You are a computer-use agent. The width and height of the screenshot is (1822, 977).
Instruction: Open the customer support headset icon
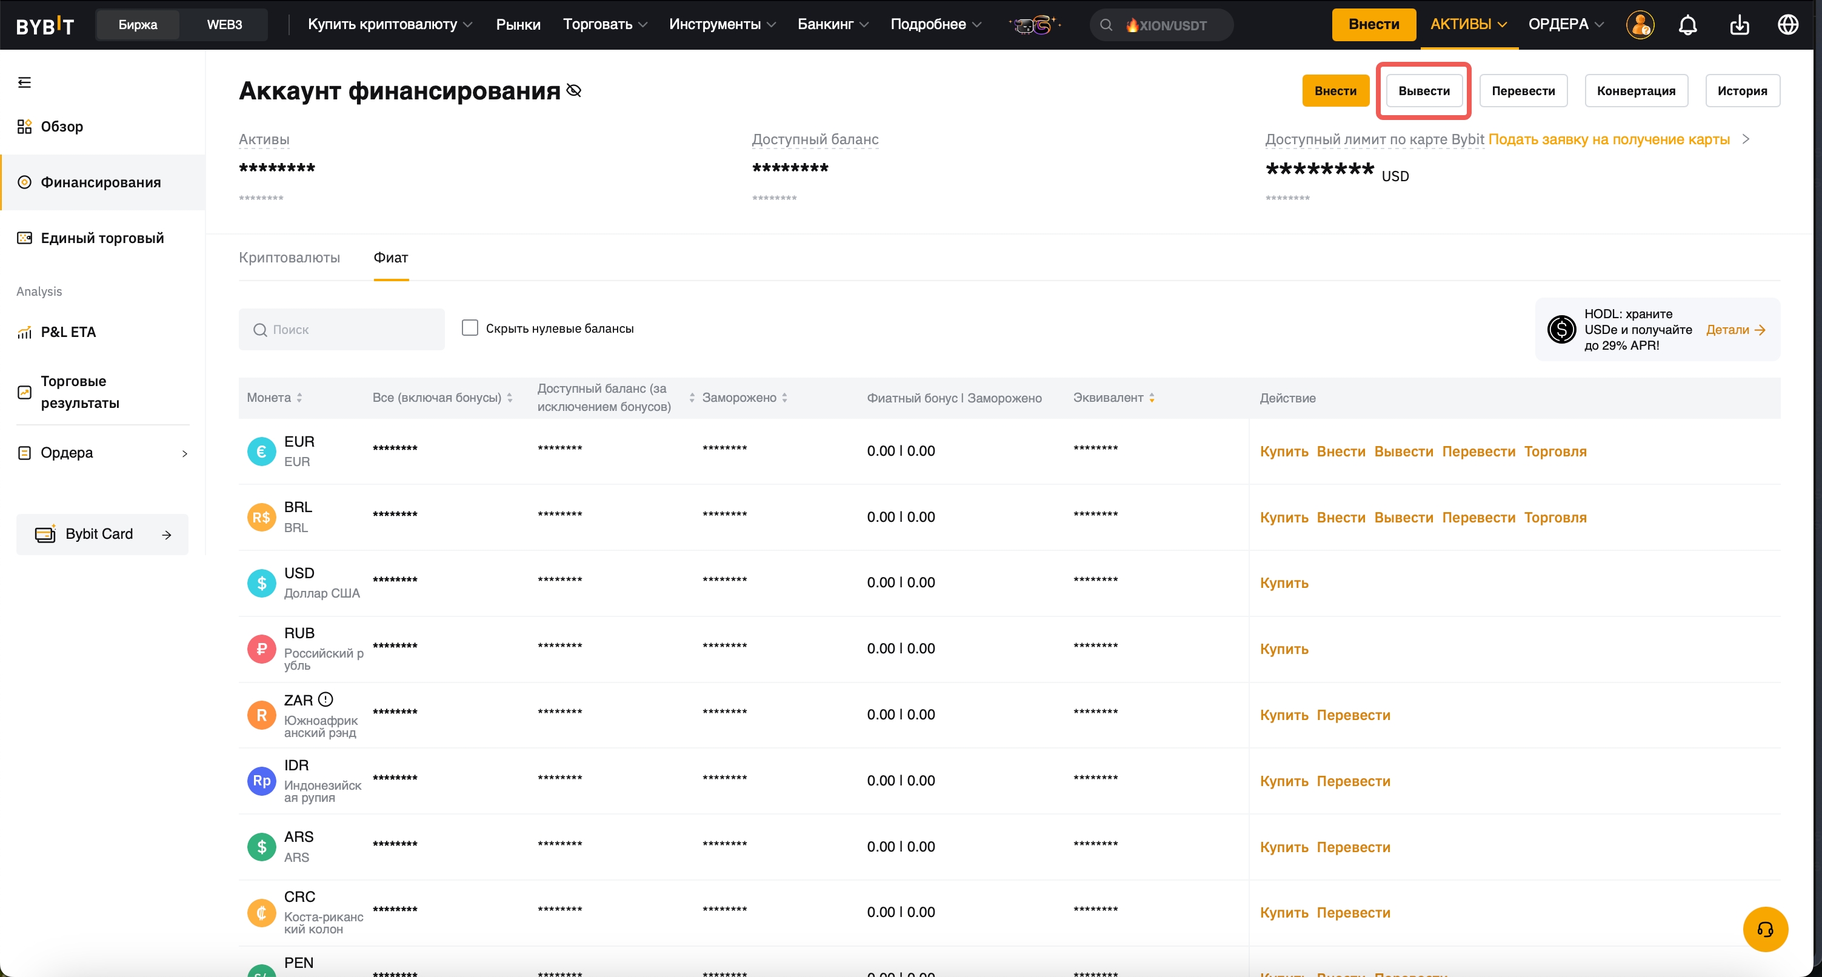pos(1764,929)
